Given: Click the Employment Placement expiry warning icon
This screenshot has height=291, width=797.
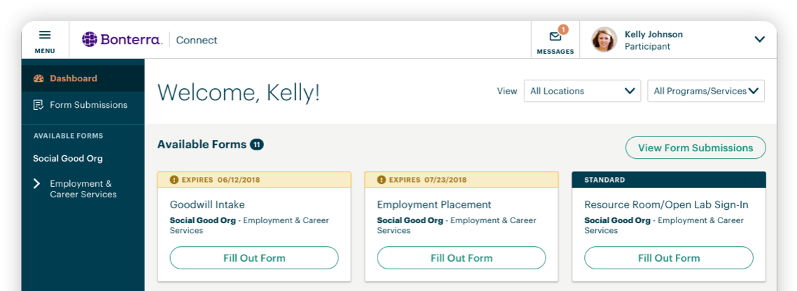Looking at the screenshot, I should click(x=382, y=180).
